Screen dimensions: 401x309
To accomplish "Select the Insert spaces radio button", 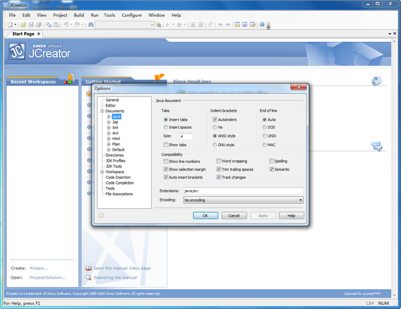I will 165,127.
